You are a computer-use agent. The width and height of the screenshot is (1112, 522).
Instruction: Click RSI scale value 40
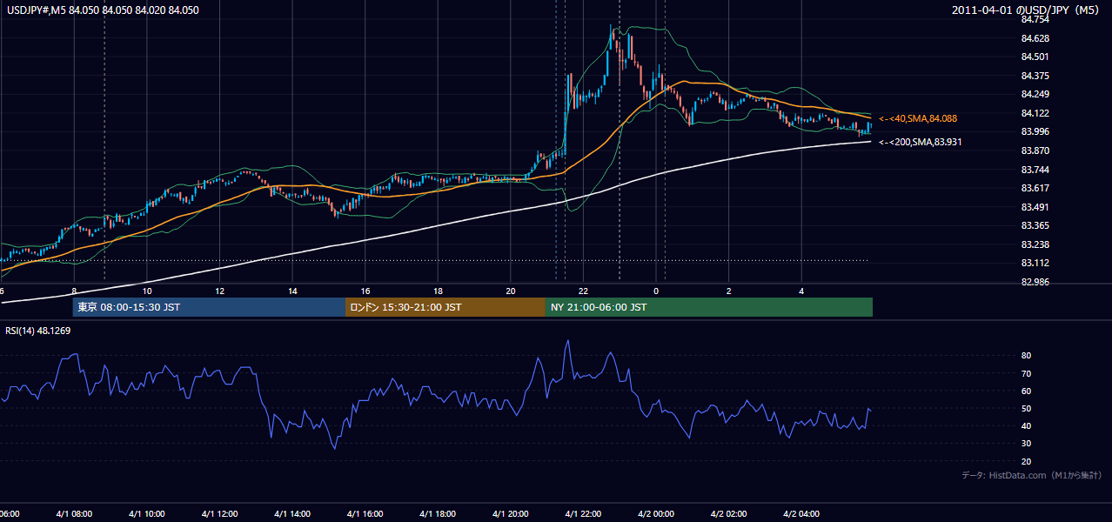(x=1026, y=425)
